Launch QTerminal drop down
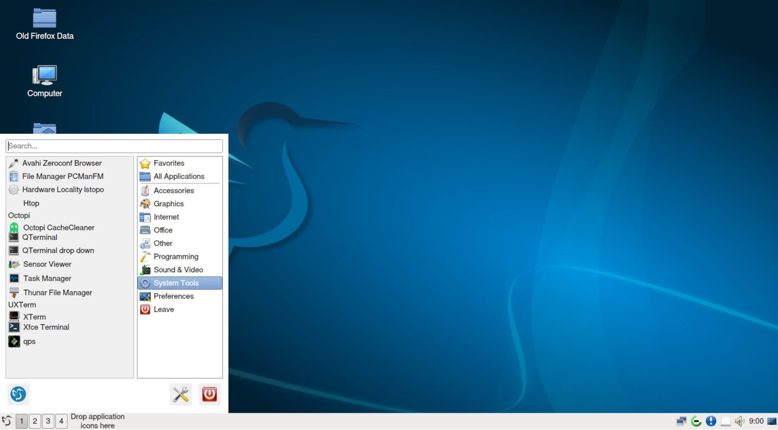This screenshot has height=430, width=778. pos(58,251)
